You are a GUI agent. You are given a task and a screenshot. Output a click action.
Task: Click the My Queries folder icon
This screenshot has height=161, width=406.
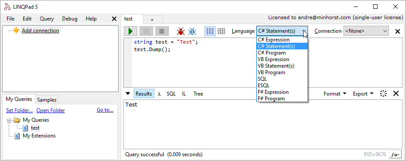(17, 120)
